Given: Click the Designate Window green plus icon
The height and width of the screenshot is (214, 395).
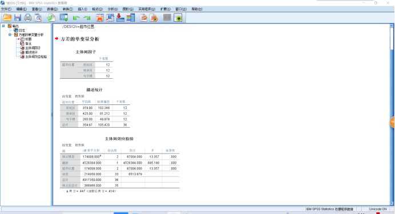Looking at the screenshot, I should (178, 18).
